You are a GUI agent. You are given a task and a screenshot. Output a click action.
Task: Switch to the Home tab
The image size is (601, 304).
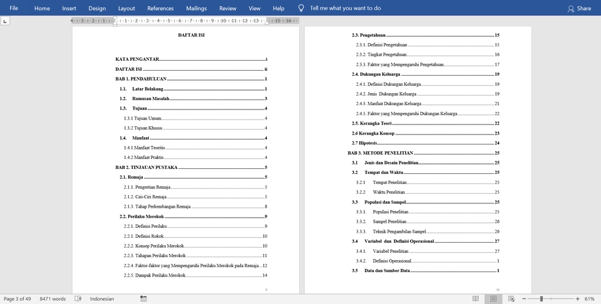(x=42, y=8)
